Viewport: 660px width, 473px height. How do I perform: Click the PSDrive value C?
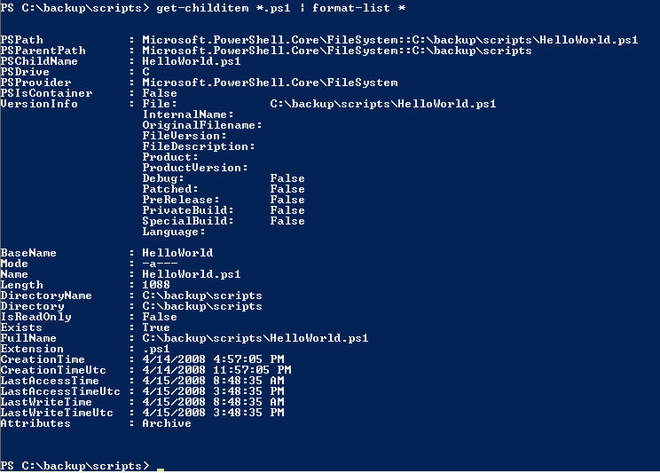pyautogui.click(x=145, y=72)
